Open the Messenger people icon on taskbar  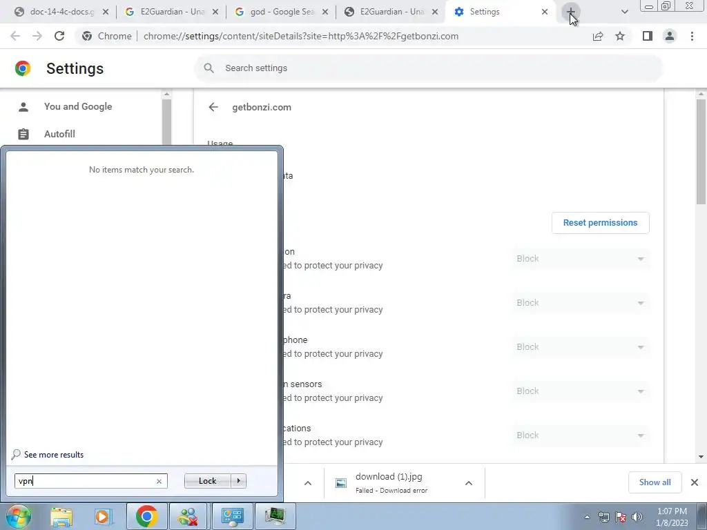coord(188,516)
